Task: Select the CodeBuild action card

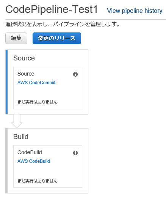Action: click(48, 167)
